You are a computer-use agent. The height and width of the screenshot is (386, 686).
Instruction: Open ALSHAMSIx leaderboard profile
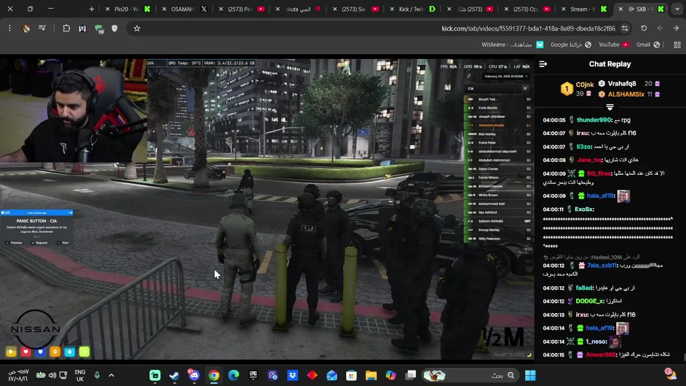pyautogui.click(x=626, y=94)
